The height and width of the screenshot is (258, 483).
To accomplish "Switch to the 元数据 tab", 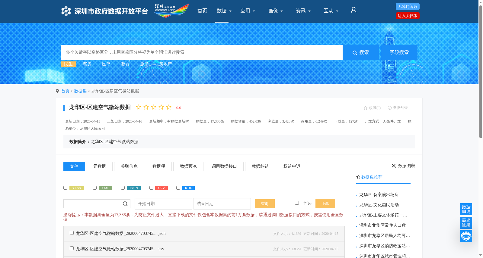I will 100,166.
